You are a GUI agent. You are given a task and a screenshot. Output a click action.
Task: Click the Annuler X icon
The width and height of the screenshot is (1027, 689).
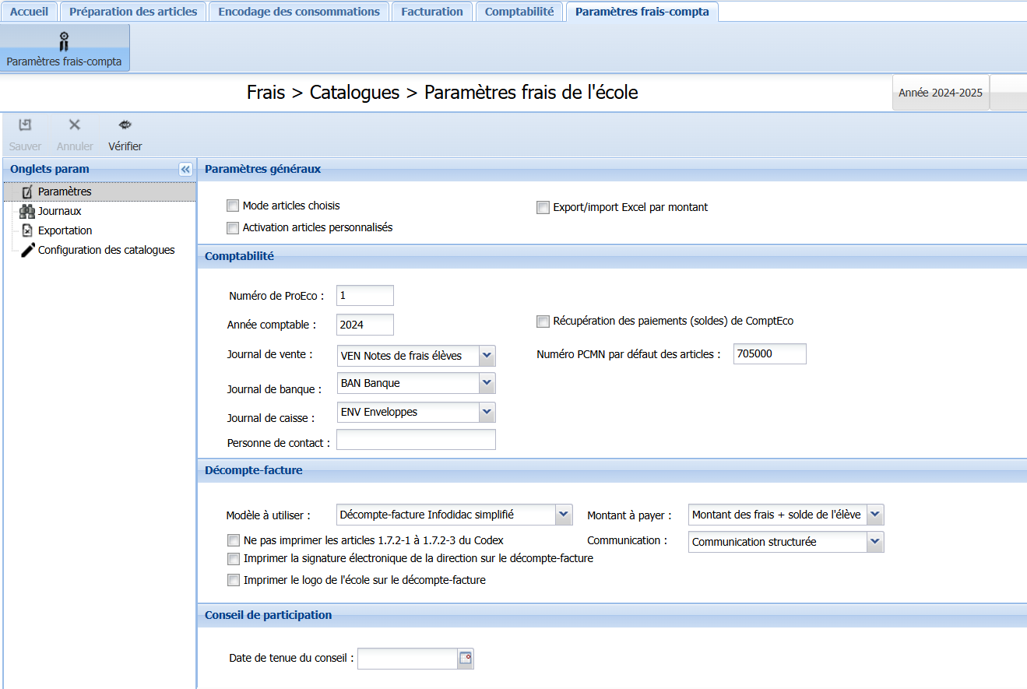click(x=75, y=125)
